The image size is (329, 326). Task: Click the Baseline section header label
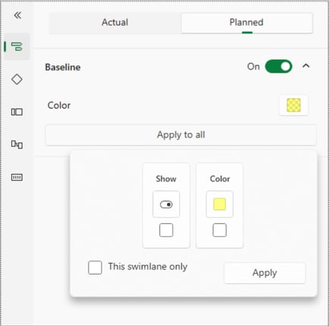coord(63,67)
